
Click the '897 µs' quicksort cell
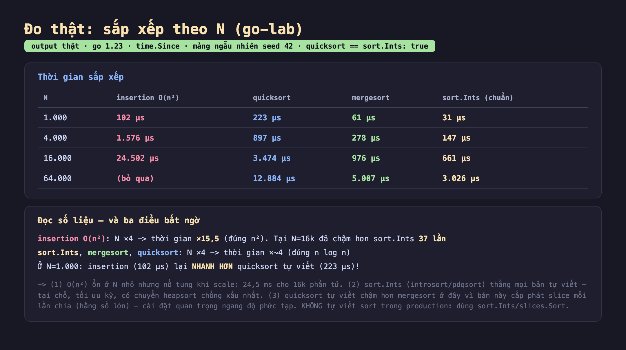(x=267, y=138)
